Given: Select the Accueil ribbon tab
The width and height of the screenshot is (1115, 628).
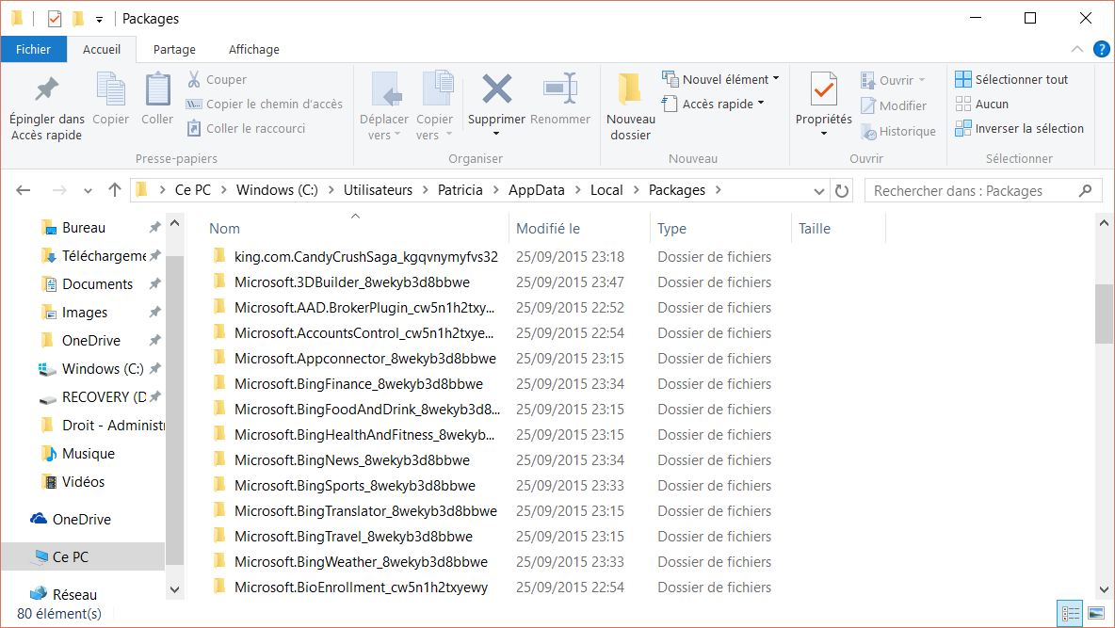Looking at the screenshot, I should [102, 49].
